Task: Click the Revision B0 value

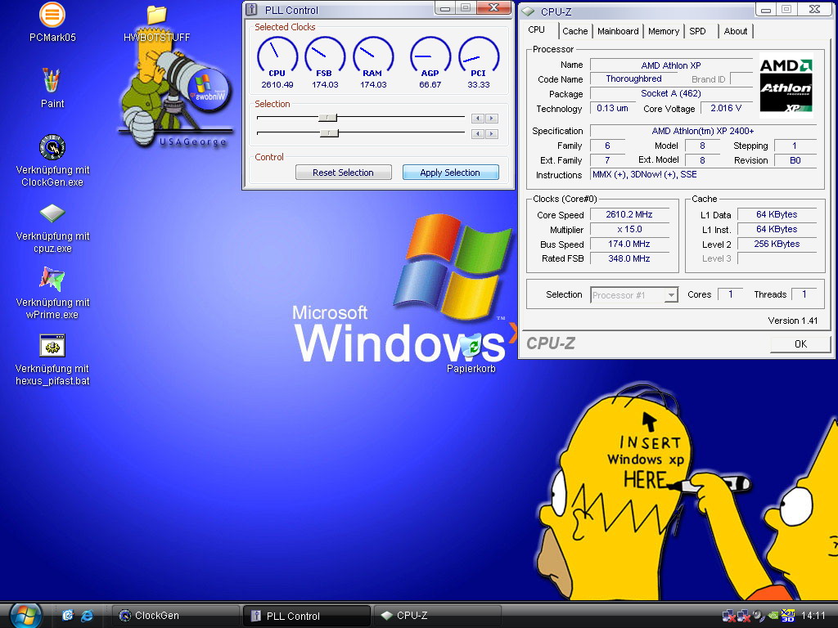Action: click(795, 160)
